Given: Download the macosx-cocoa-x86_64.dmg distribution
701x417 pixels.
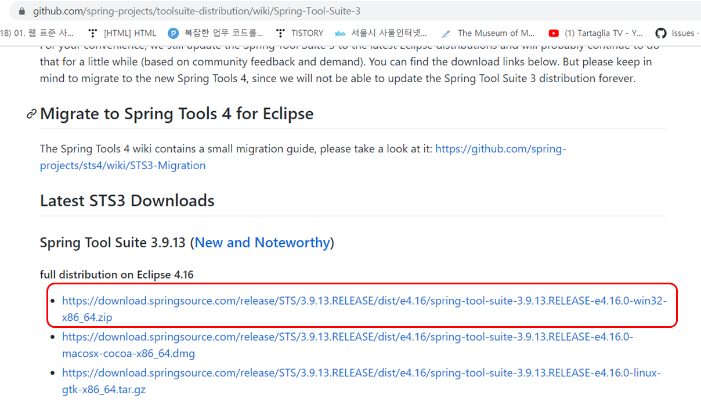Looking at the screenshot, I should 348,345.
